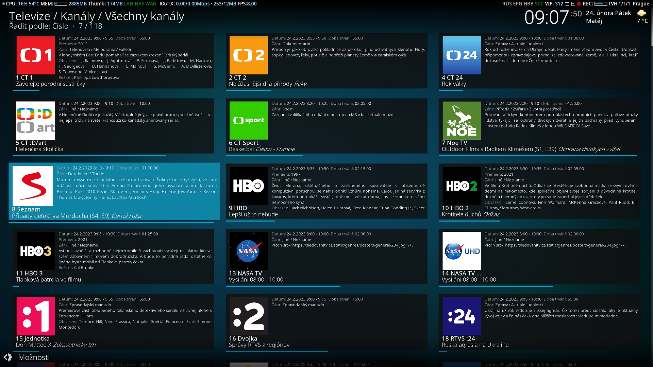Select the CT 2 orange channel logo
Image resolution: width=653 pixels, height=367 pixels.
[x=248, y=55]
